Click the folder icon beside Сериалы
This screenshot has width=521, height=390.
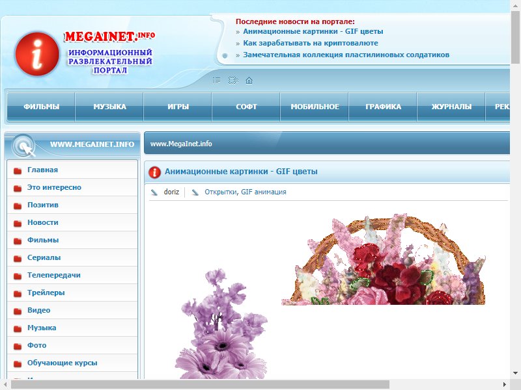pos(18,259)
